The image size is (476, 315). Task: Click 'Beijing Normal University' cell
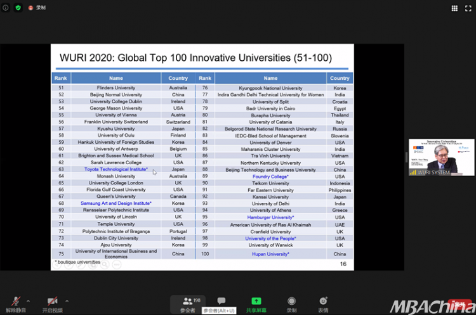[x=116, y=94]
